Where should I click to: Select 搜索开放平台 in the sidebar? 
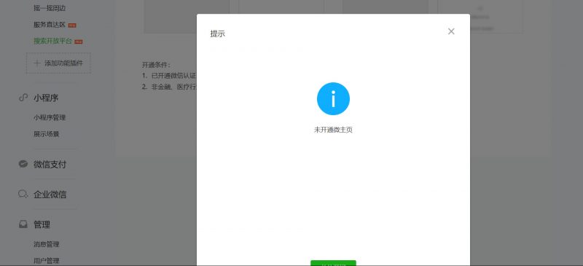click(52, 41)
